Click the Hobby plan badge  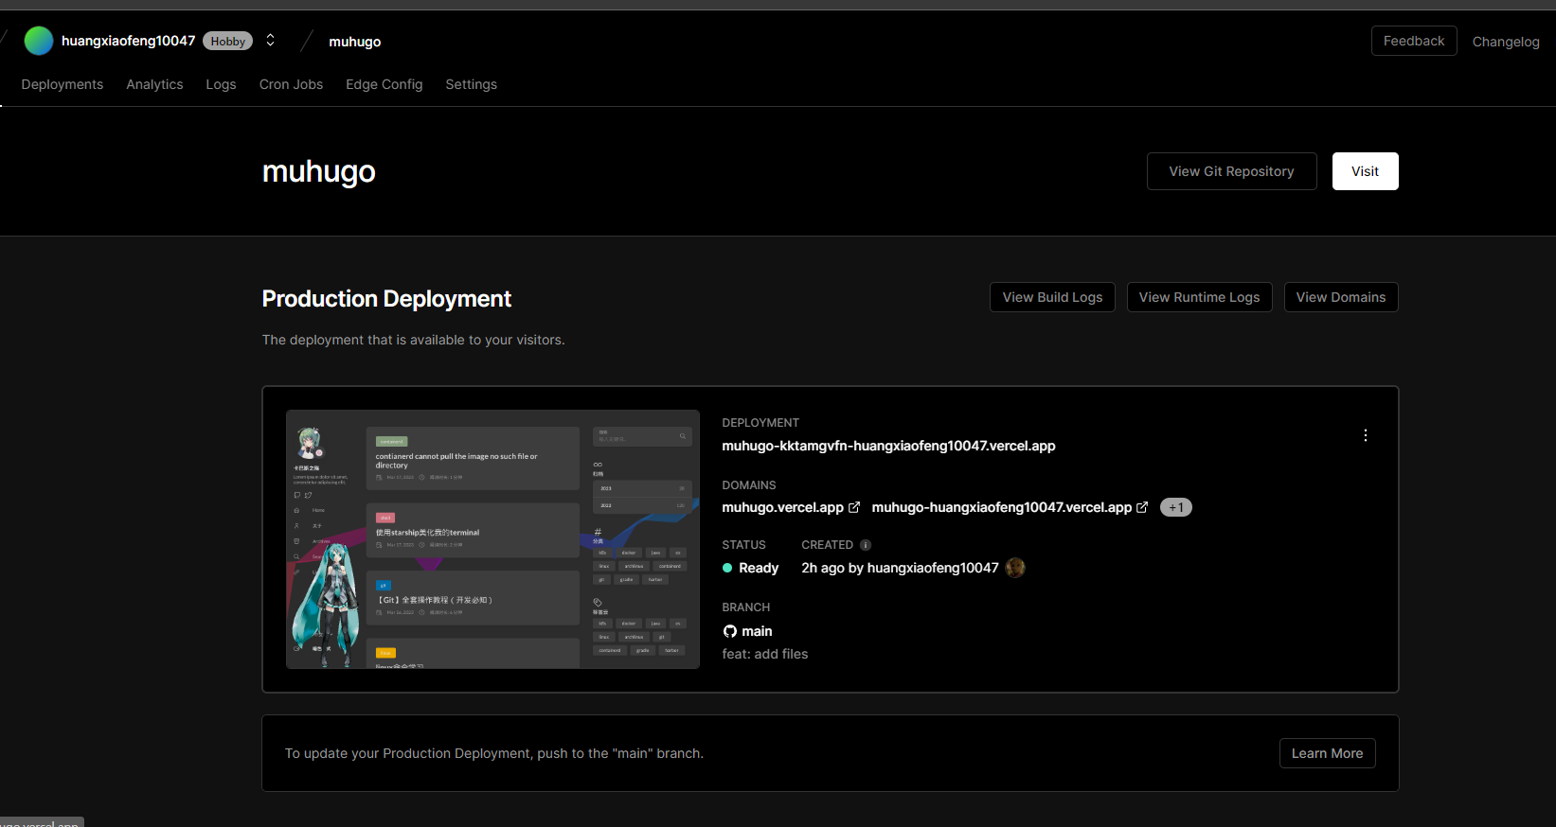(x=227, y=41)
